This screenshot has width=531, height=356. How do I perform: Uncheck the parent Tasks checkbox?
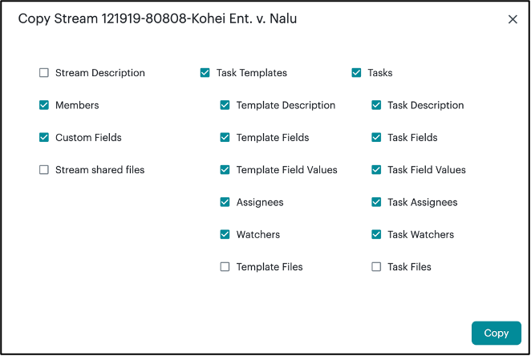tap(357, 73)
